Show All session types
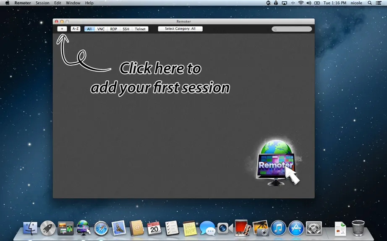The image size is (387, 241). tap(89, 29)
